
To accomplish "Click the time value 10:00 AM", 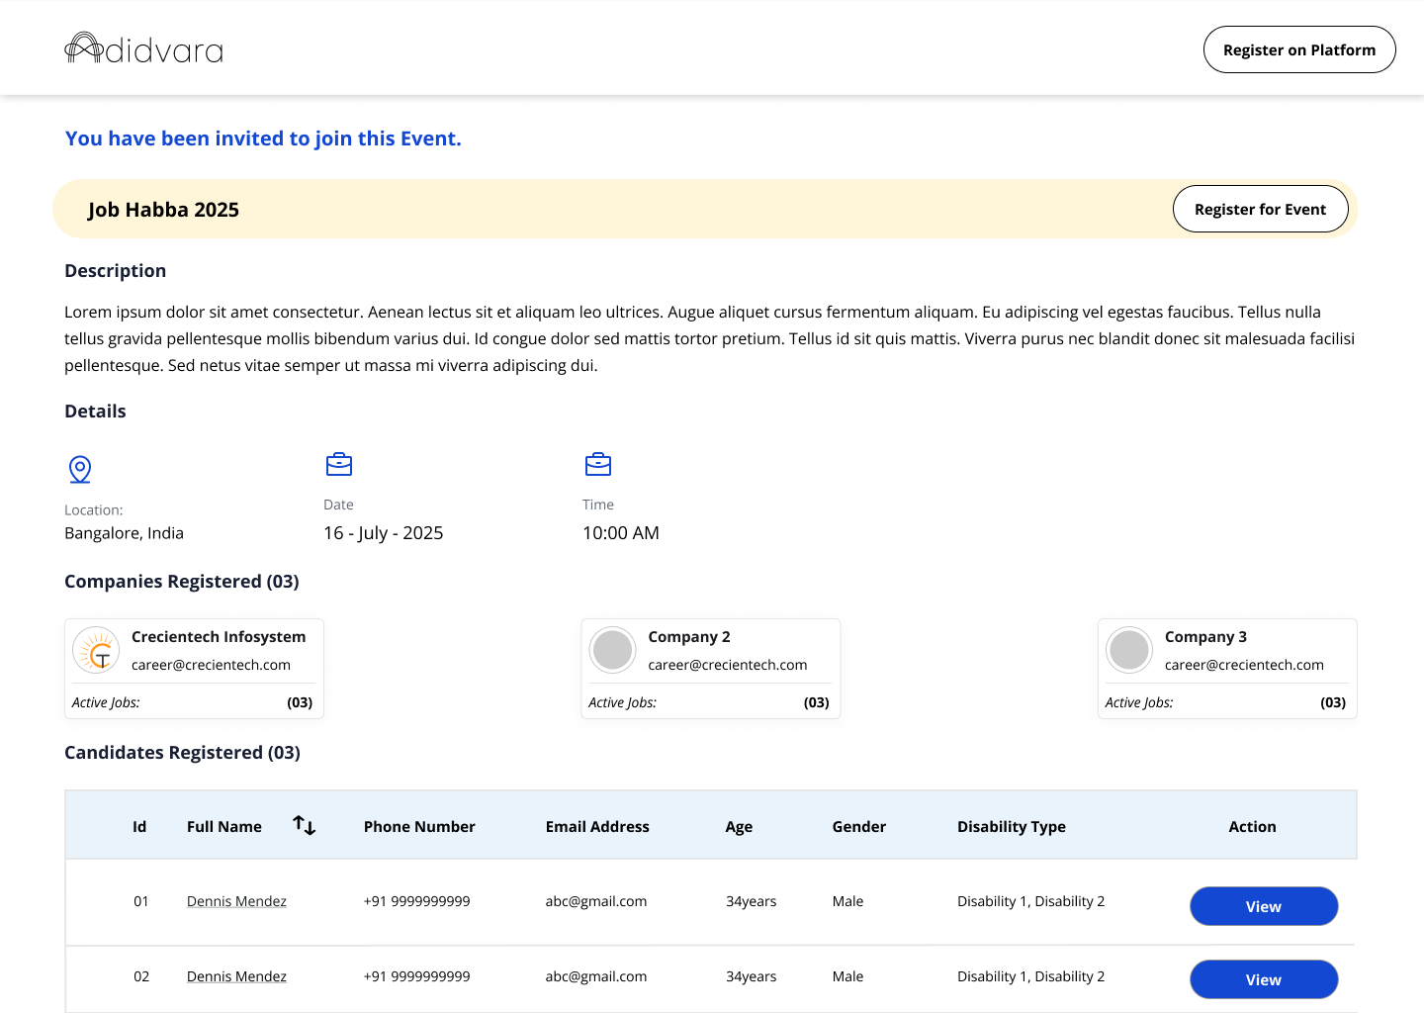I will (621, 533).
